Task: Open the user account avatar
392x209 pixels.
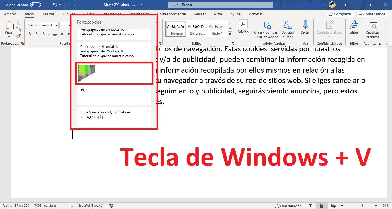Action: point(332,5)
